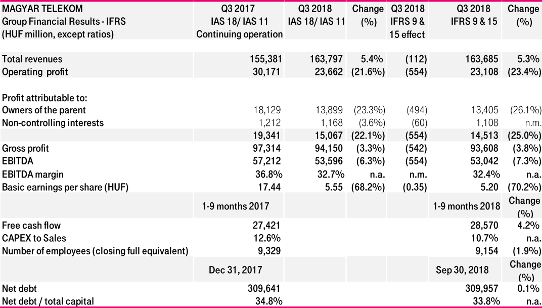This screenshot has width=542, height=308.
Task: Click the 1-9 months 2017 header cell
Action: coord(236,206)
